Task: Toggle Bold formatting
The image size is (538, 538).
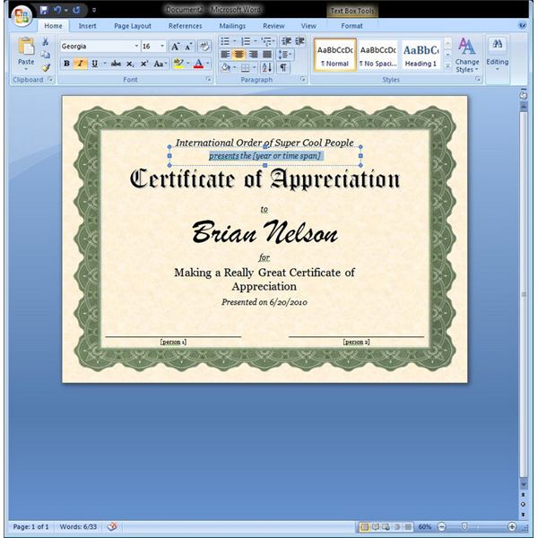Action: click(x=66, y=64)
